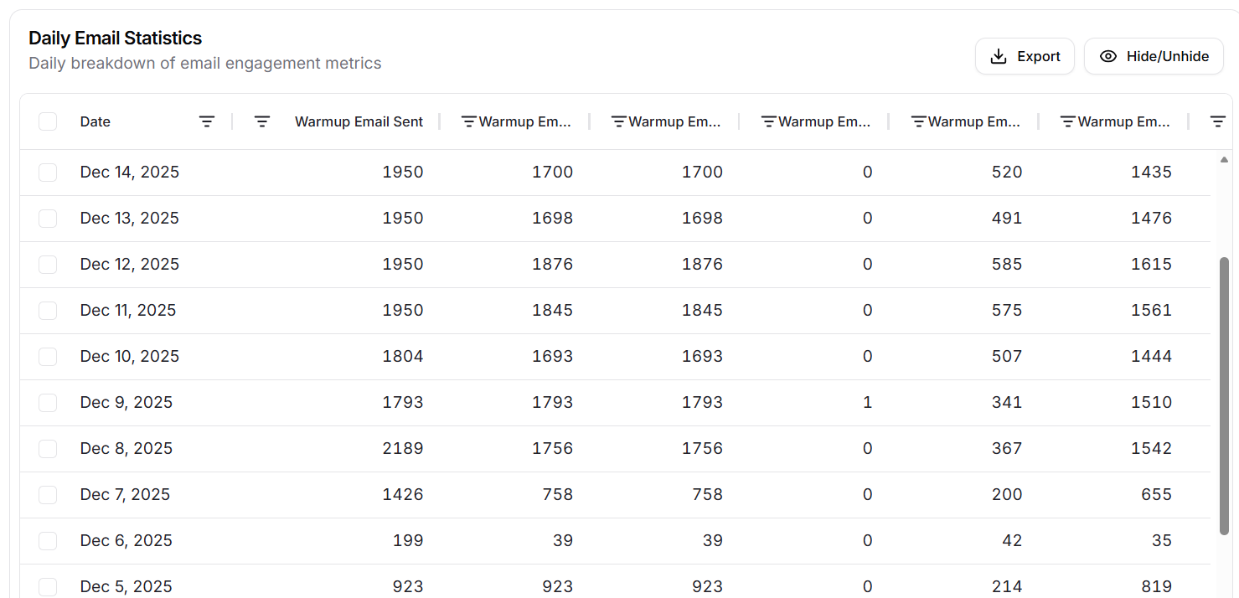The width and height of the screenshot is (1239, 598).
Task: Click the filter icon left of the fifth column header
Action: 918,121
